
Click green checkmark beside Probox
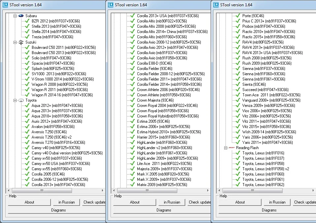tap(238, 26)
